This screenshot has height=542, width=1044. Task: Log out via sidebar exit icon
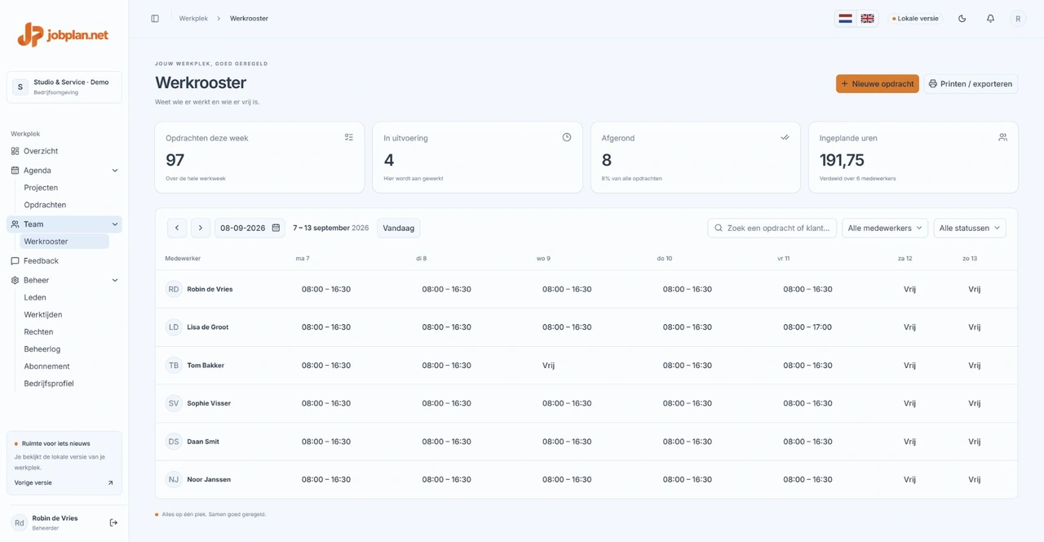113,522
